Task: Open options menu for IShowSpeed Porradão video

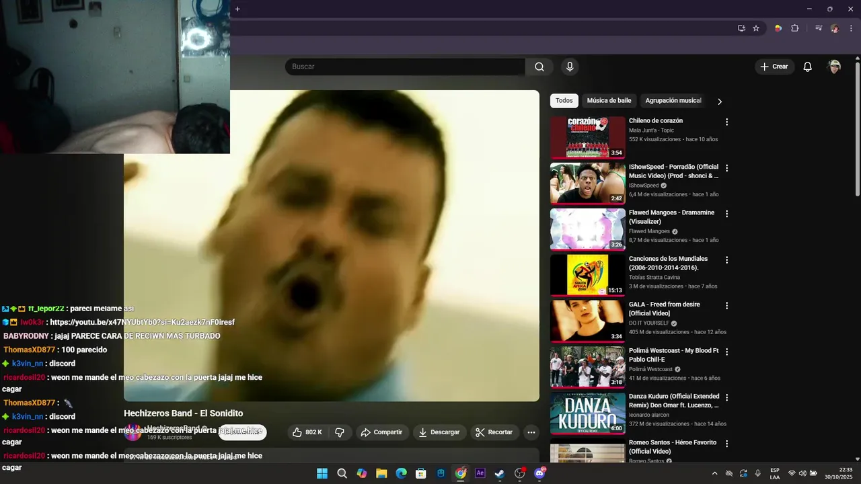Action: point(726,168)
